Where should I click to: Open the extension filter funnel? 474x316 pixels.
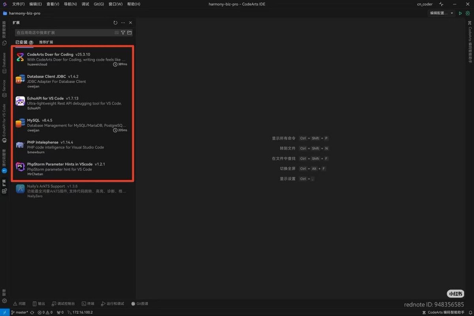[123, 33]
